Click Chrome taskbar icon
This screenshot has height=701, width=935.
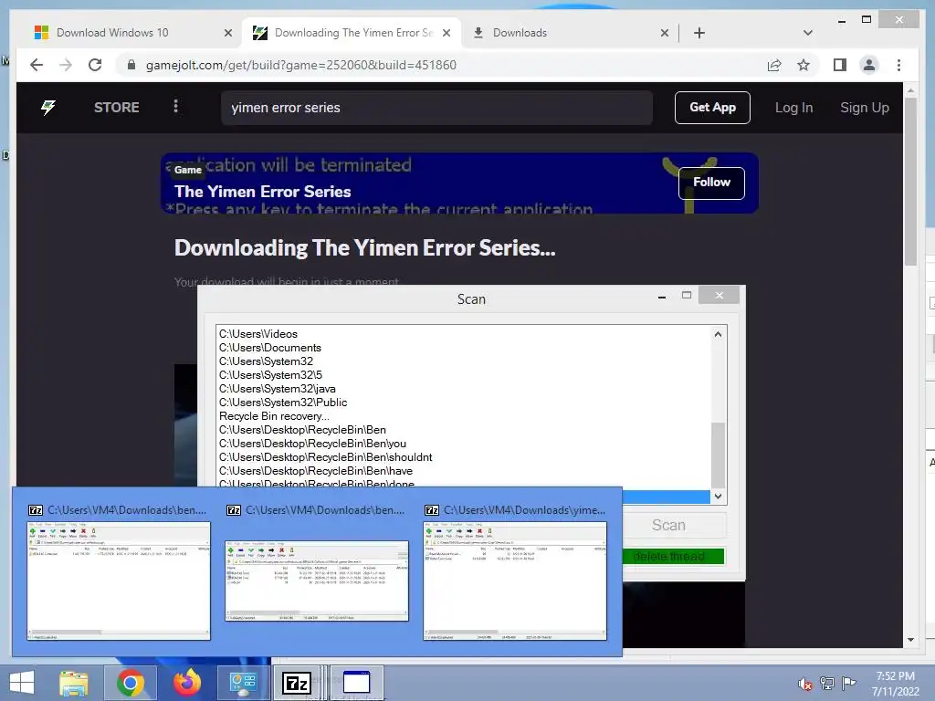point(130,683)
